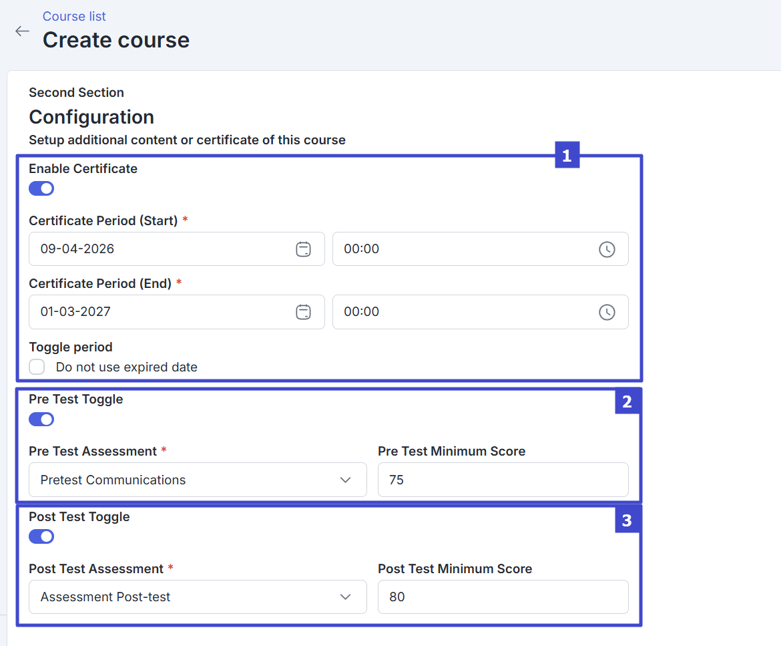This screenshot has width=781, height=646.
Task: Click the Pretest Communications chevron arrow
Action: (x=345, y=480)
